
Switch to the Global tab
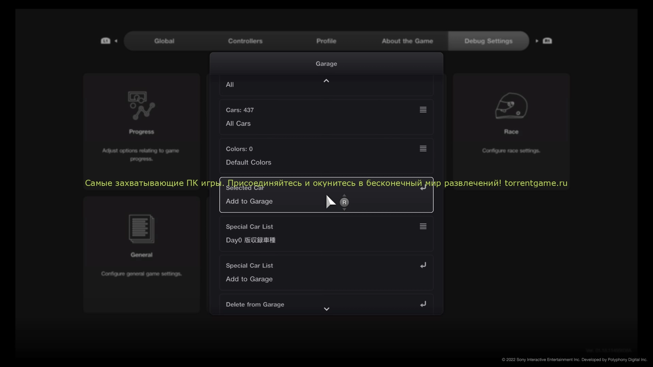click(x=164, y=41)
